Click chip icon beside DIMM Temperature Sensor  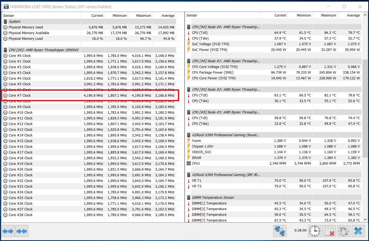pyautogui.click(x=189, y=197)
